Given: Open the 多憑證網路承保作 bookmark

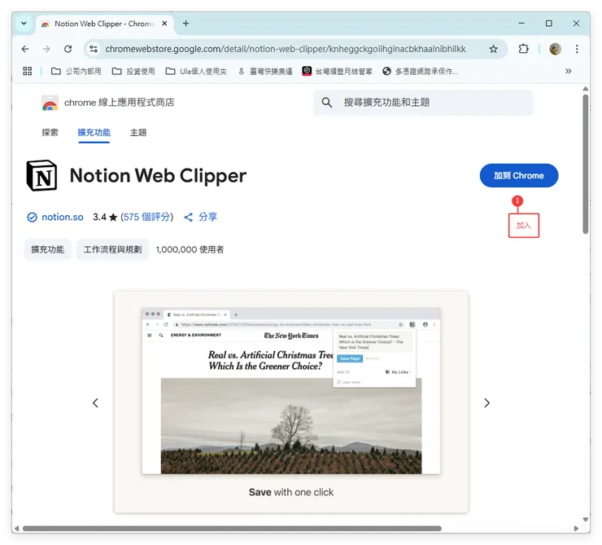Looking at the screenshot, I should pyautogui.click(x=421, y=71).
